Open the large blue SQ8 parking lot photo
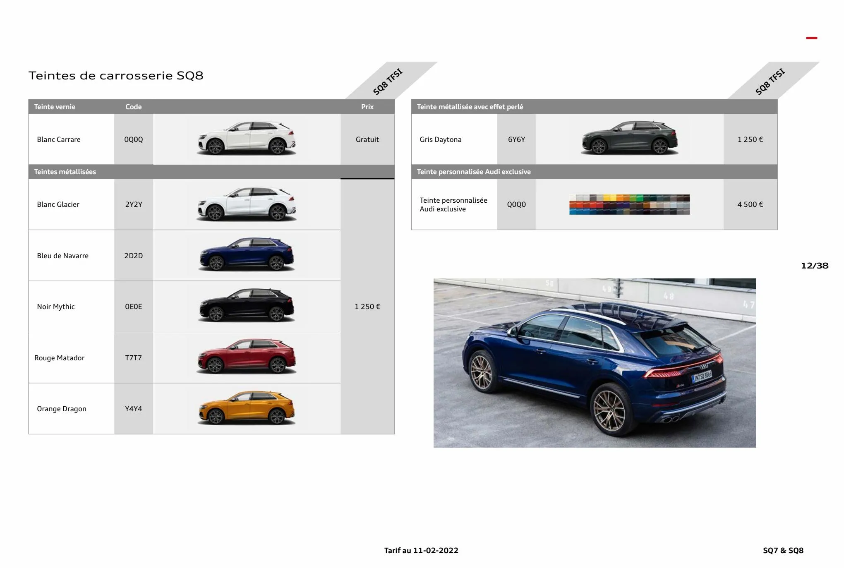Screen dimensions: 844x568 coord(595,363)
